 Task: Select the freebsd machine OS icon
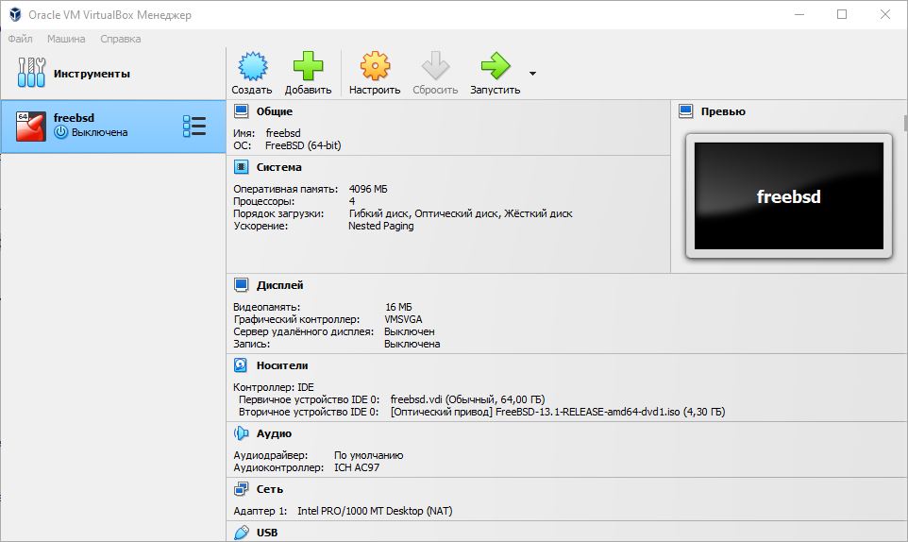31,126
